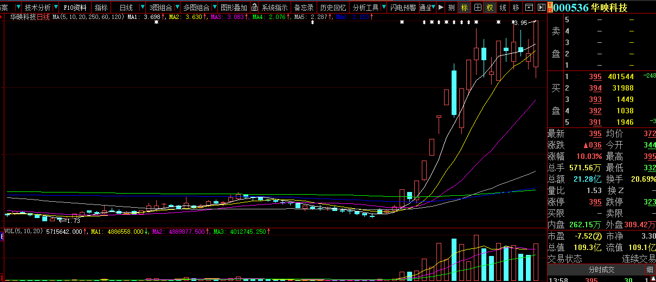The image size is (656, 282).
Task: Expand the 技术分析 dropdown arrow
Action: click(x=55, y=8)
